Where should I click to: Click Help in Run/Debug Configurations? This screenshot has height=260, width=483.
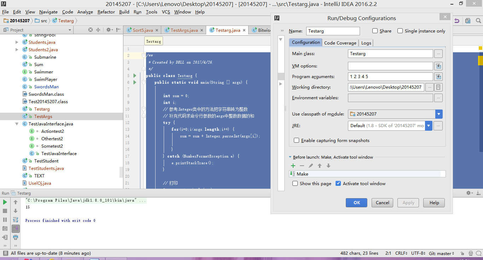434,203
